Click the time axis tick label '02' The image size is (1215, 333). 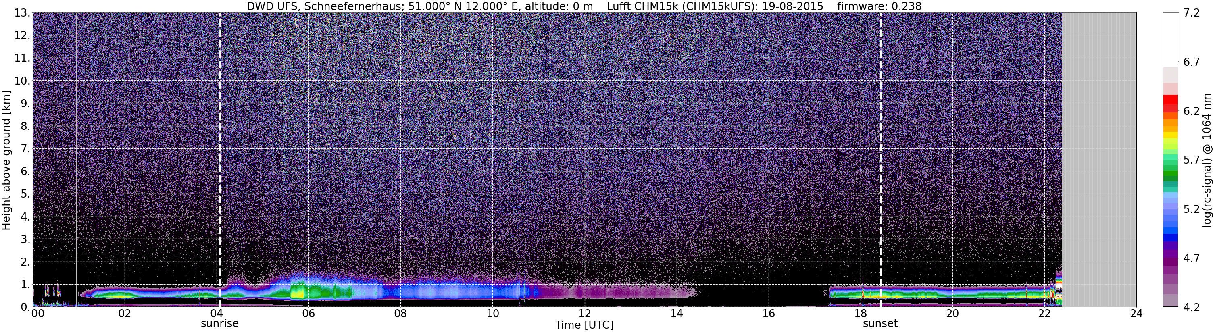124,314
